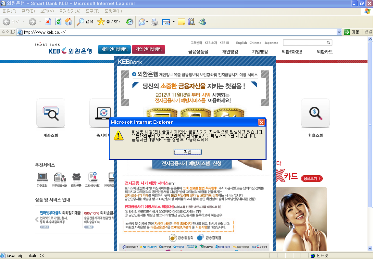
Task: Click the Print toolbar icon
Action: tap(155, 22)
